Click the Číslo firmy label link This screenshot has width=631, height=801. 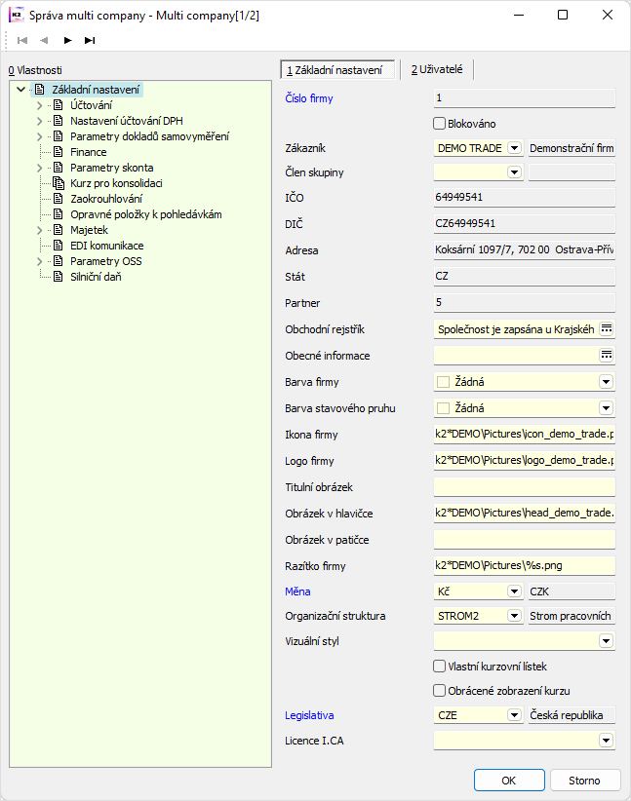pos(309,98)
